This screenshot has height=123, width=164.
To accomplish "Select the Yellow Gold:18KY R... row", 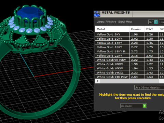I will click(129, 51).
